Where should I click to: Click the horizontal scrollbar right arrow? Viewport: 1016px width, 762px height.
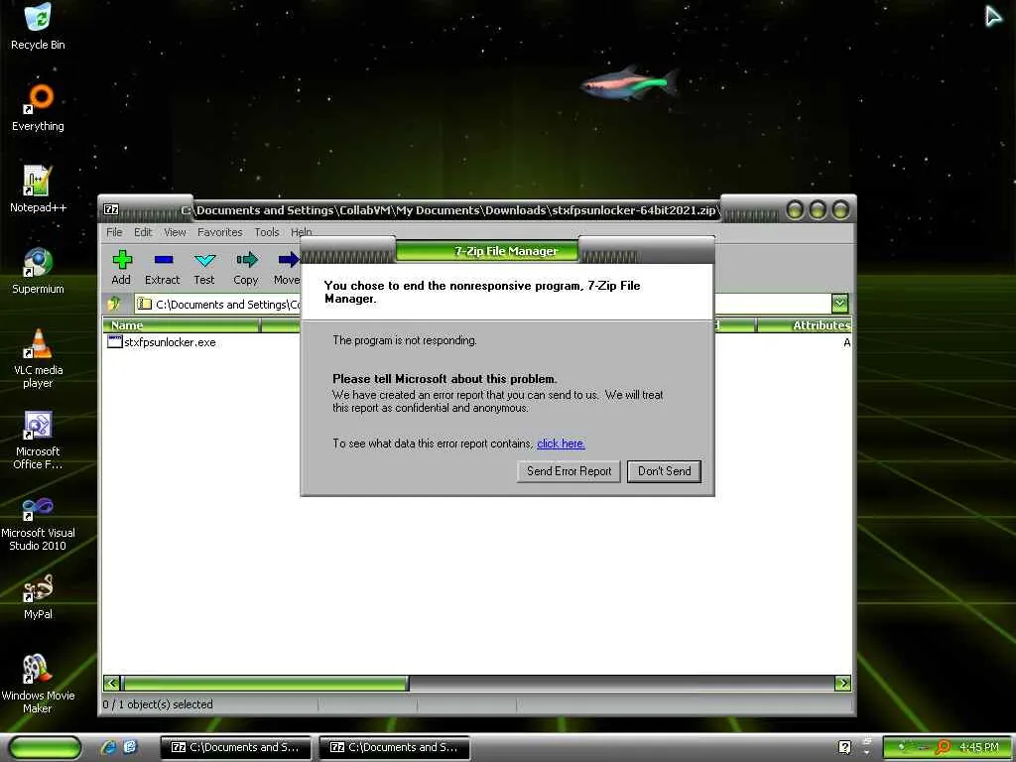coord(843,683)
